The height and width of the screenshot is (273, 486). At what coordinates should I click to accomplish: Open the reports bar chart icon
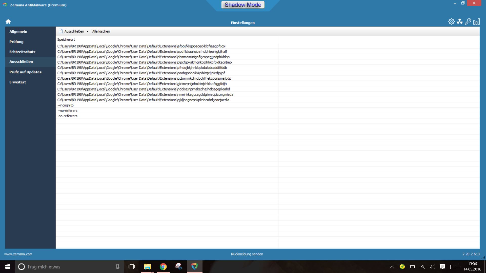coord(476,21)
